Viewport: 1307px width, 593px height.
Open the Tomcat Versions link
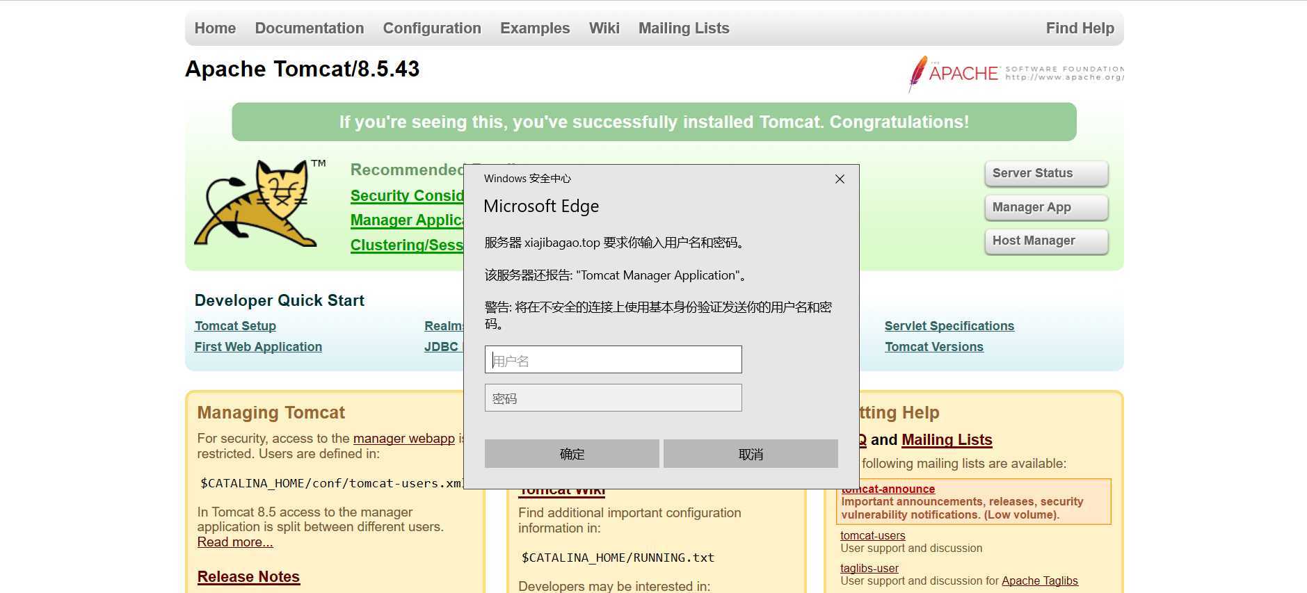pos(934,347)
